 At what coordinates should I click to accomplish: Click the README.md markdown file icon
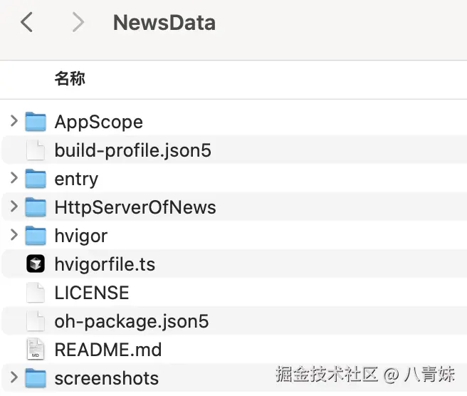36,350
